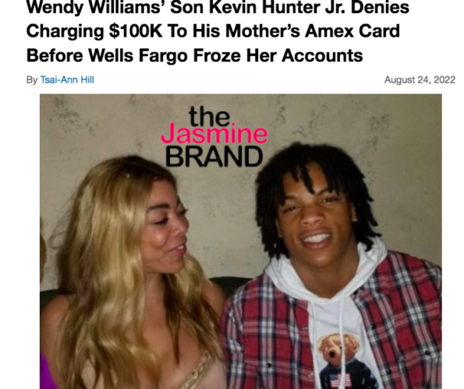
Task: Click "$100K" in the article headline
Action: click(x=136, y=31)
